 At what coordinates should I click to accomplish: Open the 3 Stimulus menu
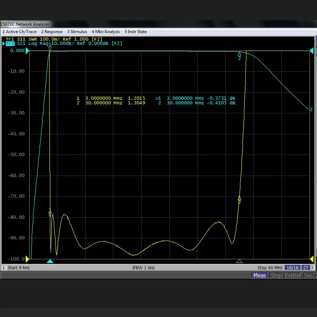[77, 32]
